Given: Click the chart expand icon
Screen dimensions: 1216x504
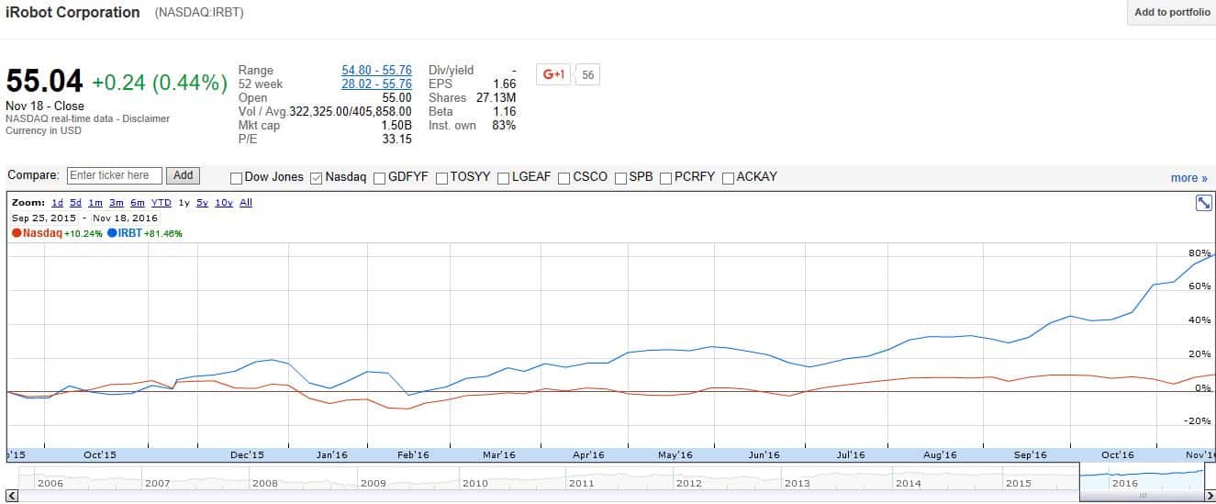Looking at the screenshot, I should pyautogui.click(x=1204, y=203).
